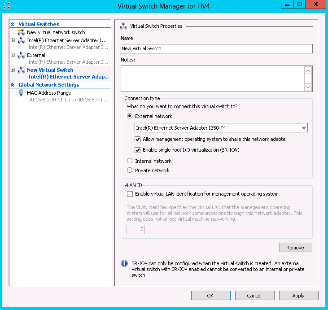Select the External virtual switch item
The image size is (328, 310).
[36, 55]
